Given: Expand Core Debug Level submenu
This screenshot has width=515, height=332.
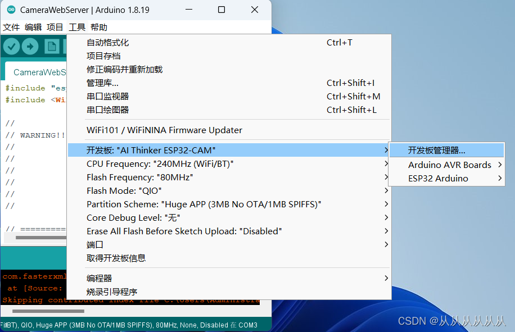Looking at the screenshot, I should tap(229, 217).
